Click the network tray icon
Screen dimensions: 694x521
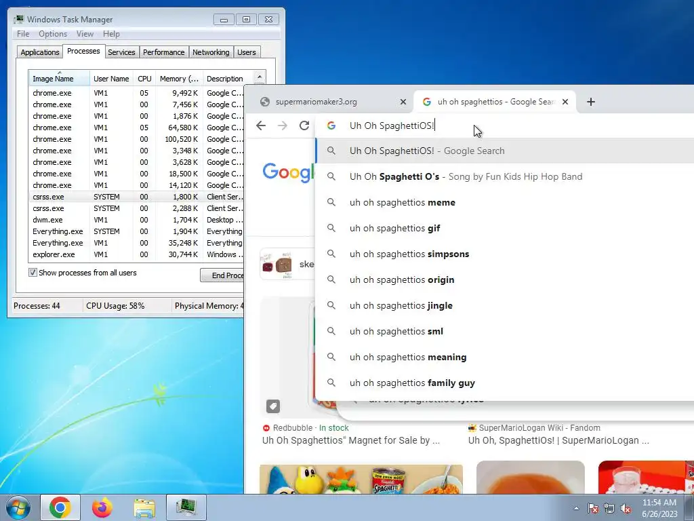click(609, 509)
